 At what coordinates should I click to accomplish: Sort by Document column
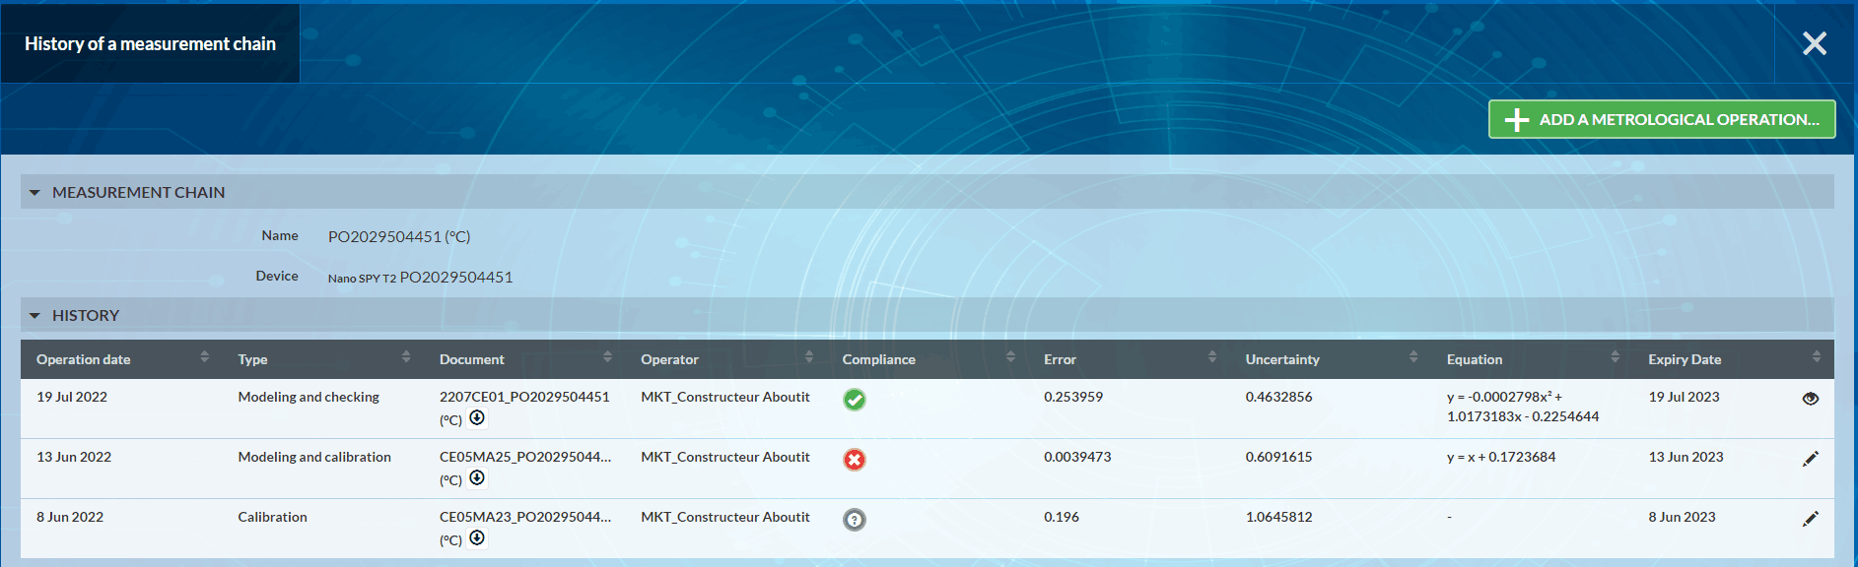pos(607,356)
